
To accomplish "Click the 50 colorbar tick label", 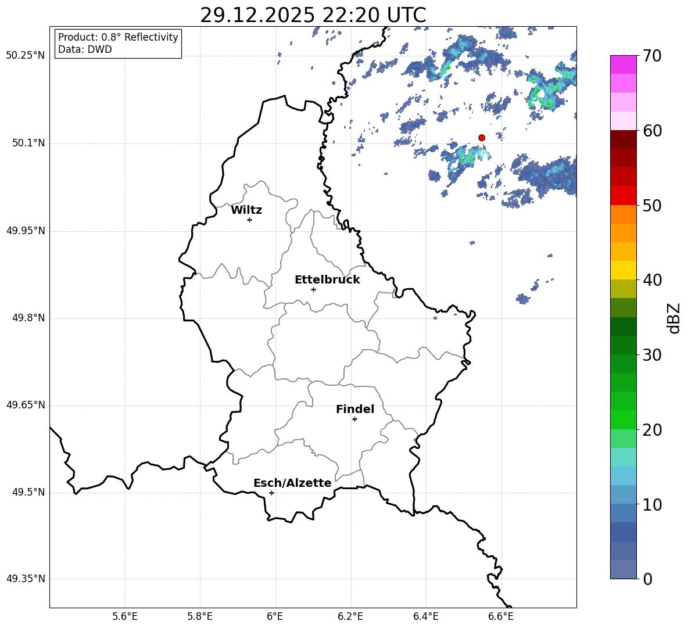I will click(652, 206).
